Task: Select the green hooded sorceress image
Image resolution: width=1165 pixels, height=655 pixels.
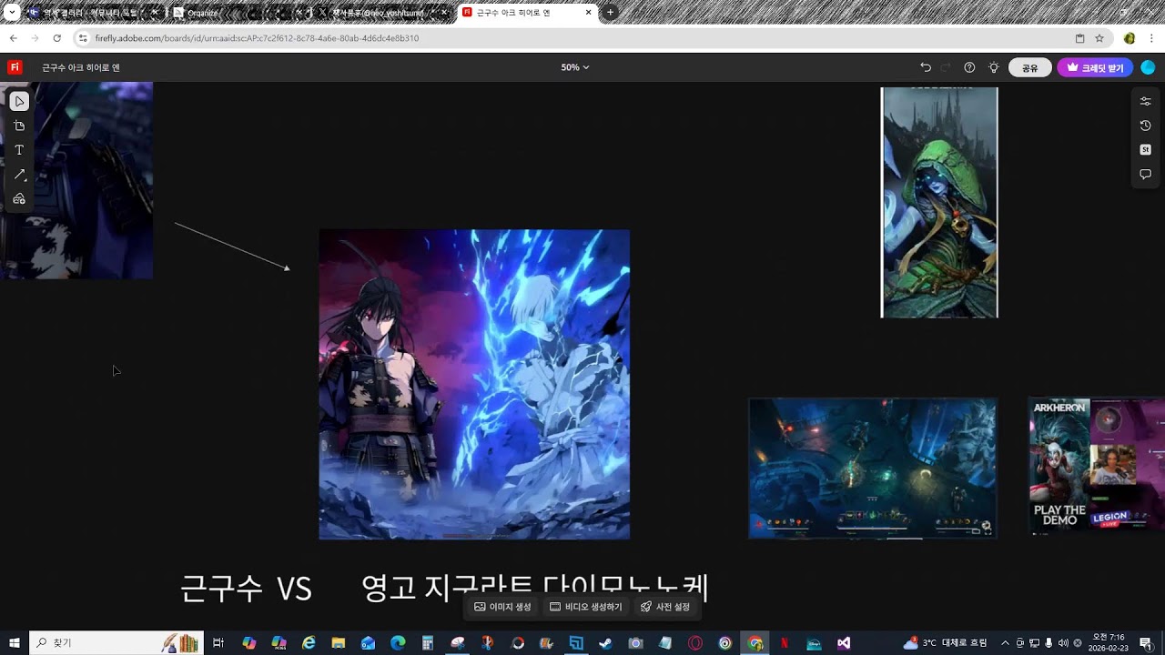Action: tap(939, 202)
